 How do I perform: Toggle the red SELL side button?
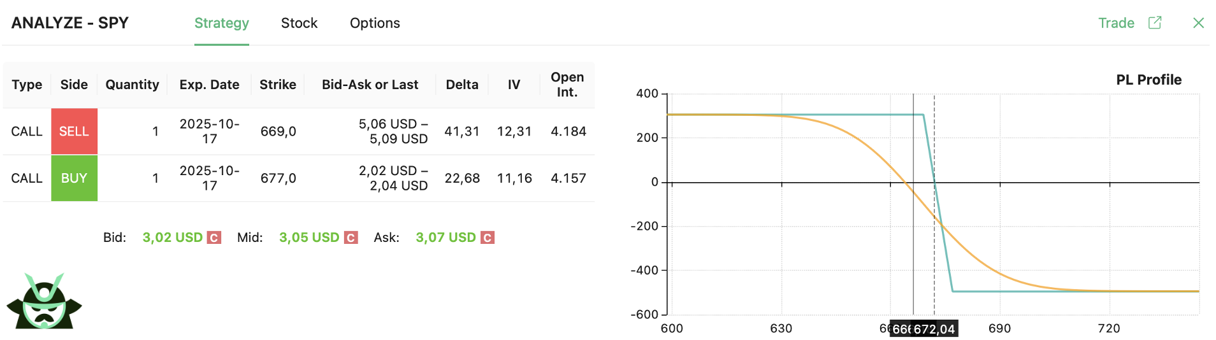coord(74,131)
